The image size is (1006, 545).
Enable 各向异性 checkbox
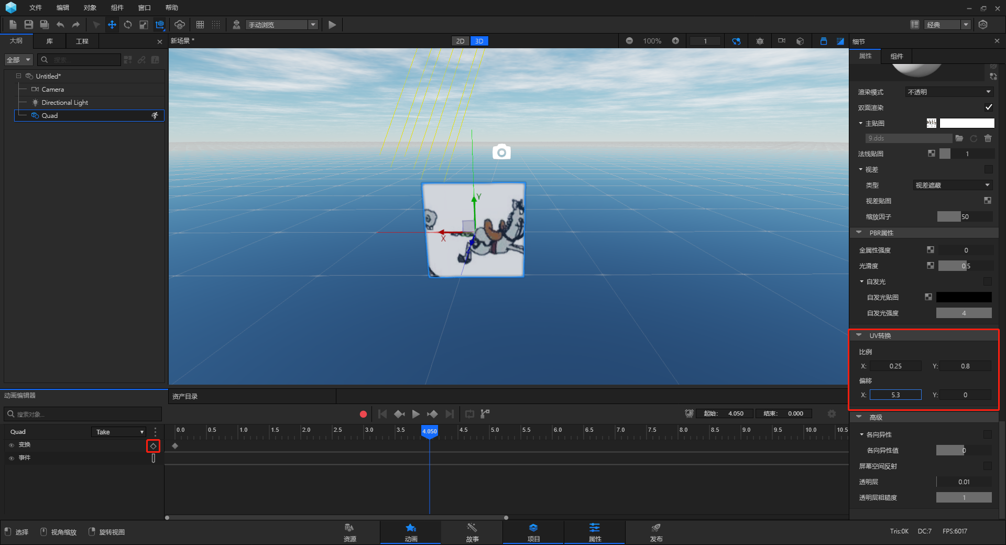point(988,434)
